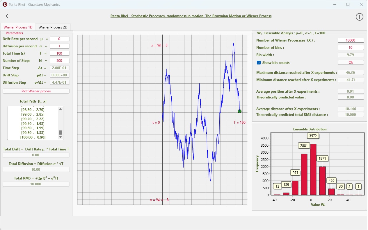Open the info circle icon

[x=360, y=17]
